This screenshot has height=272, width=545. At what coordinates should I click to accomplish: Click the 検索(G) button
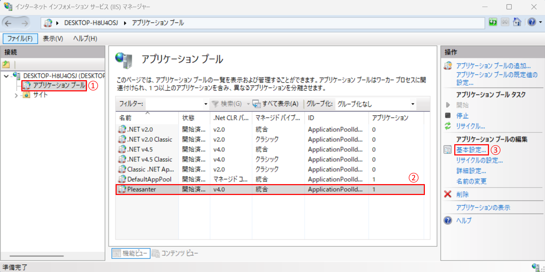click(227, 104)
